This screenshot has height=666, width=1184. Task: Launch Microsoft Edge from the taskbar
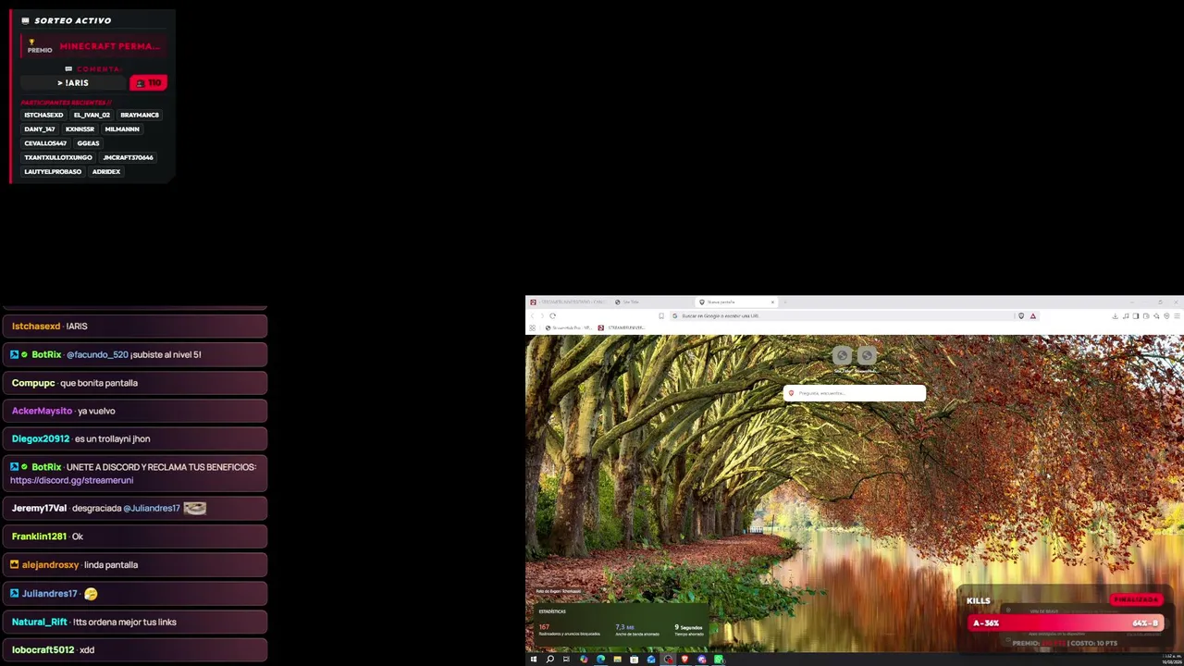(x=600, y=660)
